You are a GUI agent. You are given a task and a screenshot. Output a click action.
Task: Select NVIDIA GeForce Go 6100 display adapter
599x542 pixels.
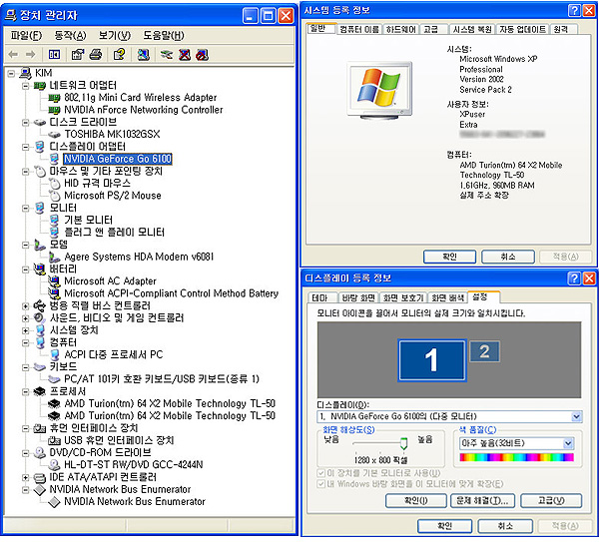coord(118,159)
